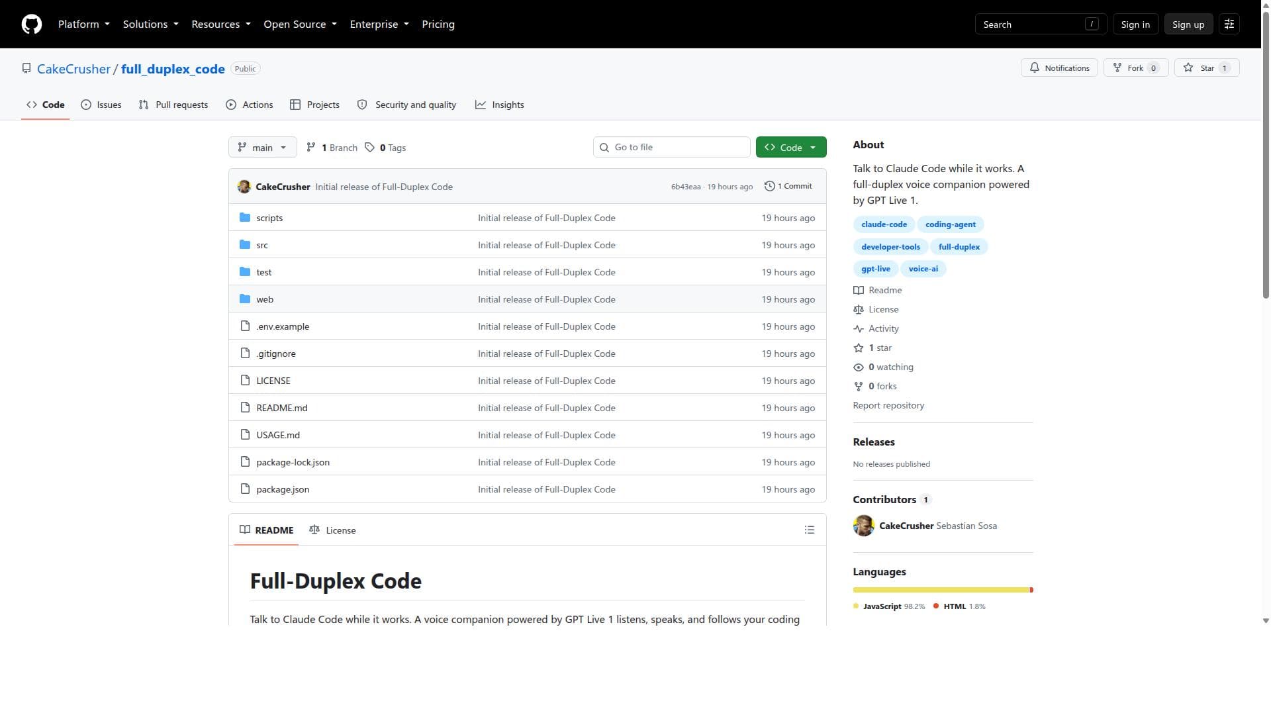Focus the Go to file input

tap(672, 148)
